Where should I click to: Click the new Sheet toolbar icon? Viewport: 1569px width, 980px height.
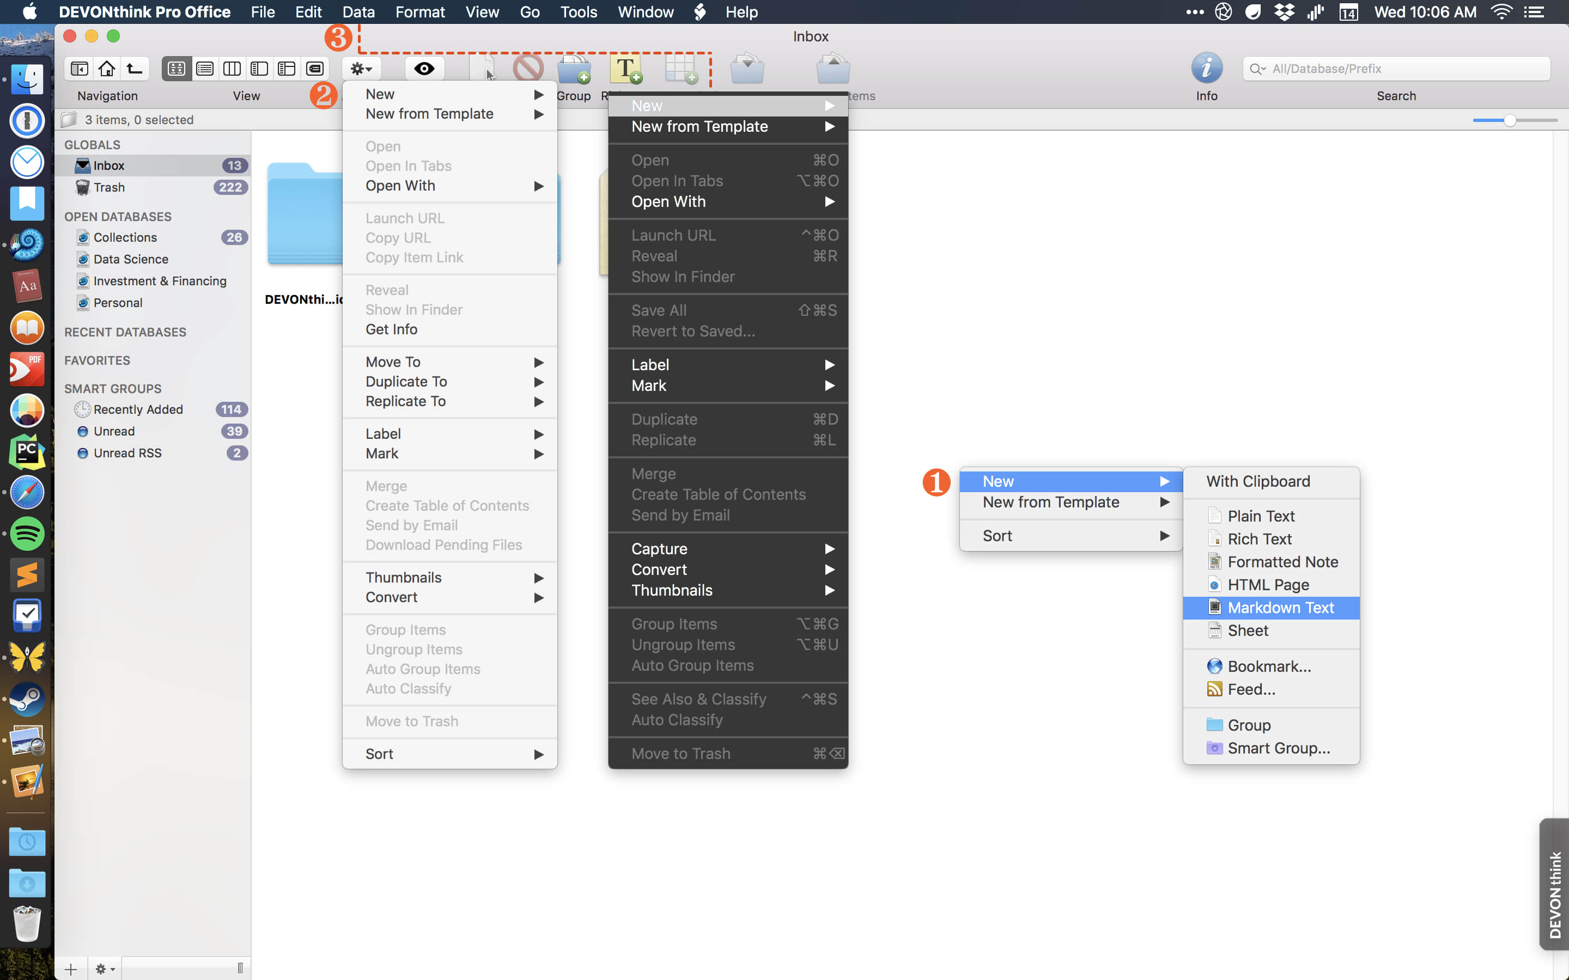click(680, 68)
